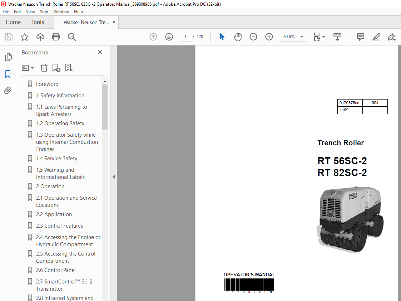401x301 pixels.
Task: Delete selected bookmark trash icon
Action: coord(44,68)
